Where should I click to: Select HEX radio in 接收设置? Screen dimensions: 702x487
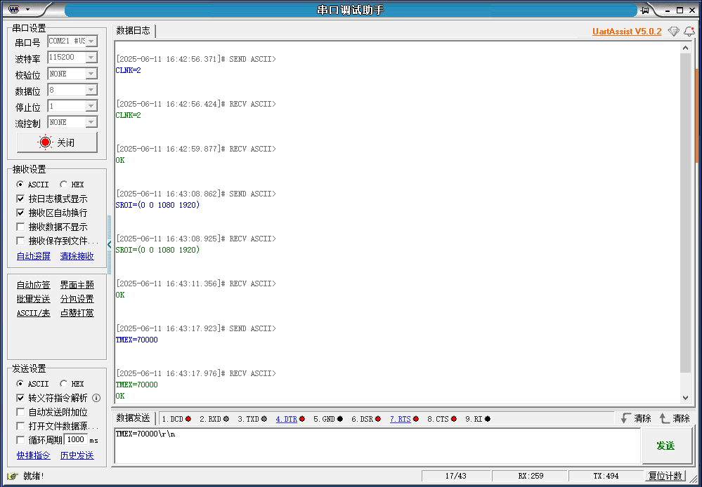click(64, 185)
